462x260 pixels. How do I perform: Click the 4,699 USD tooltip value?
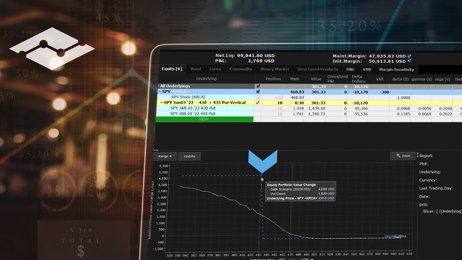click(326, 189)
